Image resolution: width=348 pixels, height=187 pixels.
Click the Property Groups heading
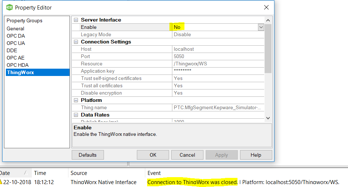(x=25, y=20)
